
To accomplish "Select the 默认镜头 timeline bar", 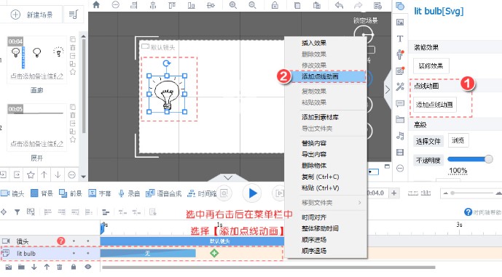I will click(x=192, y=241).
